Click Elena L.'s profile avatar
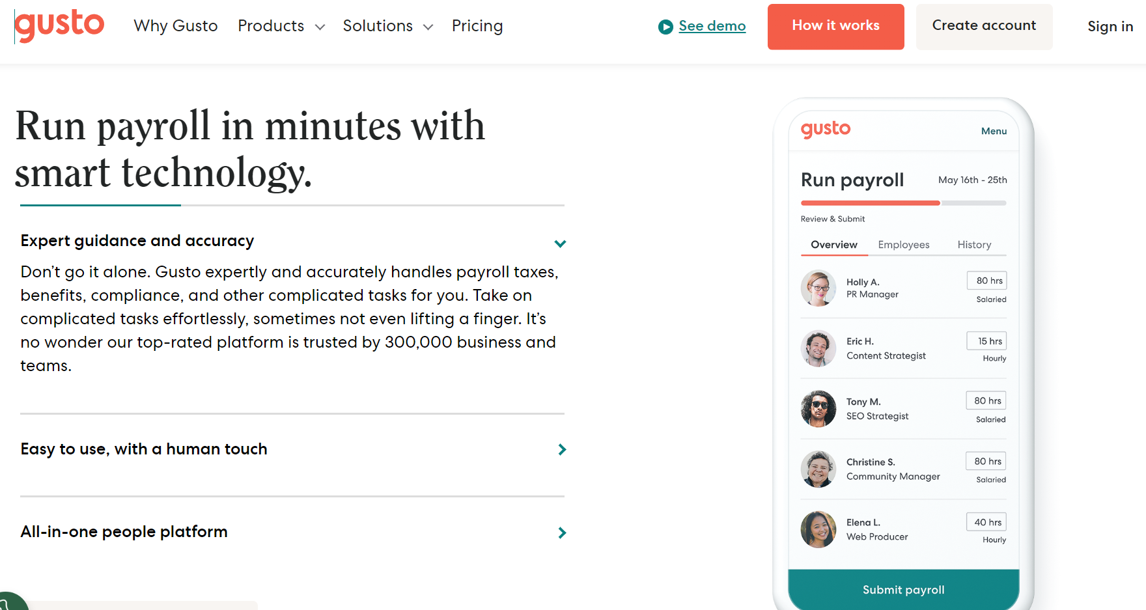This screenshot has height=610, width=1146. 818,529
